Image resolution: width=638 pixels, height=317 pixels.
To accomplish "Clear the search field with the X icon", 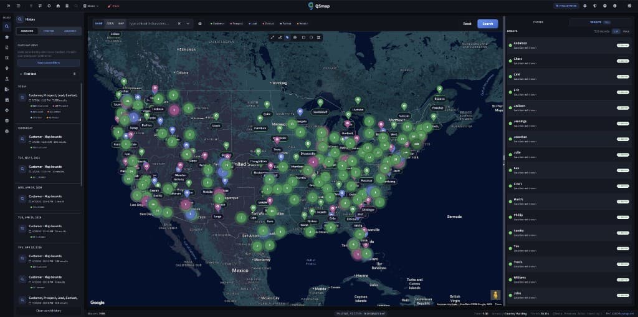I will 179,24.
